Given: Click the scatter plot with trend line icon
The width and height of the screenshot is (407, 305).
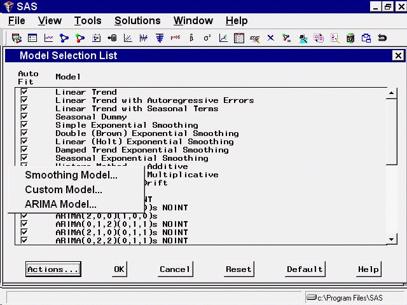Looking at the screenshot, I should click(128, 38).
